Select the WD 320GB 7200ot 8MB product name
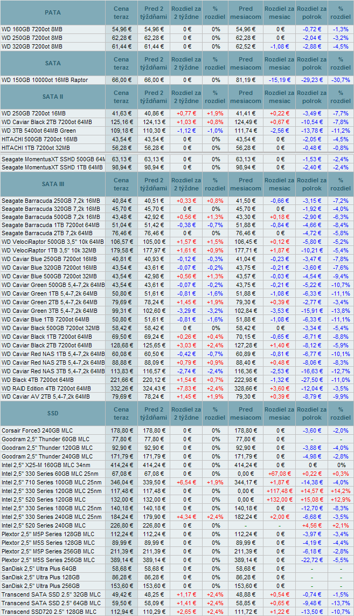 pyautogui.click(x=32, y=46)
